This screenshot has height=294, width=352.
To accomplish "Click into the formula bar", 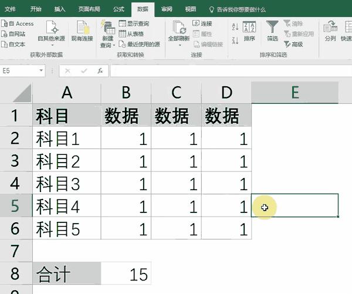I will (x=231, y=71).
